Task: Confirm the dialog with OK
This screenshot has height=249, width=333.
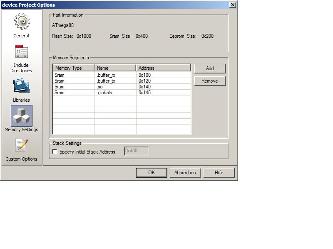Action: point(152,173)
